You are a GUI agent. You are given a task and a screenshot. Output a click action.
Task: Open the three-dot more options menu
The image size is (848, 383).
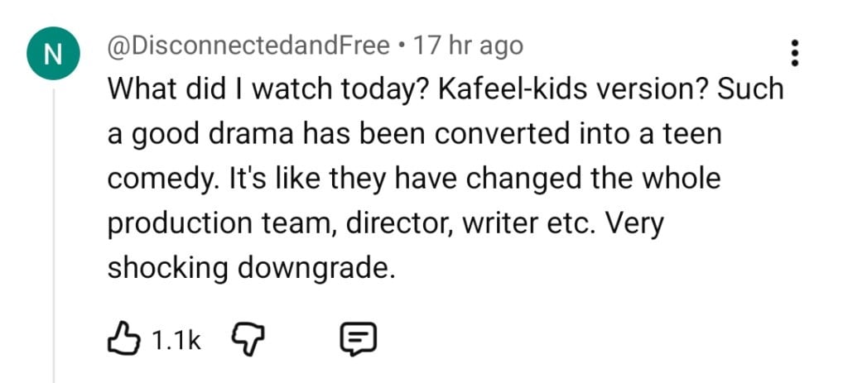795,53
